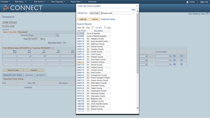Sort by Description column header
The width and height of the screenshot is (210, 118).
click(98, 31)
